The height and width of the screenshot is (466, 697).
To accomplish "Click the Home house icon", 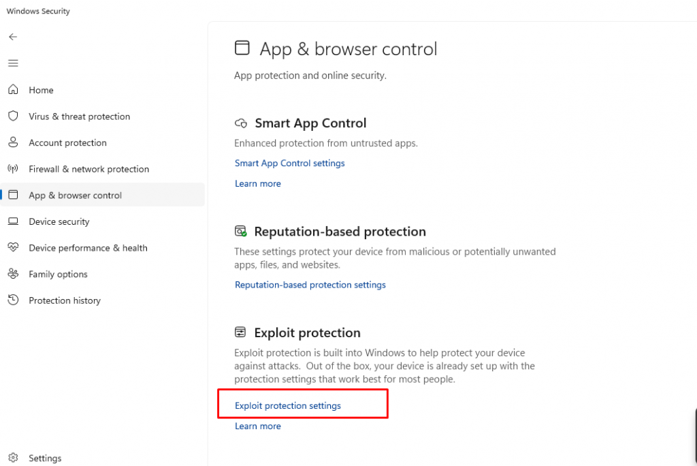I will pyautogui.click(x=14, y=89).
